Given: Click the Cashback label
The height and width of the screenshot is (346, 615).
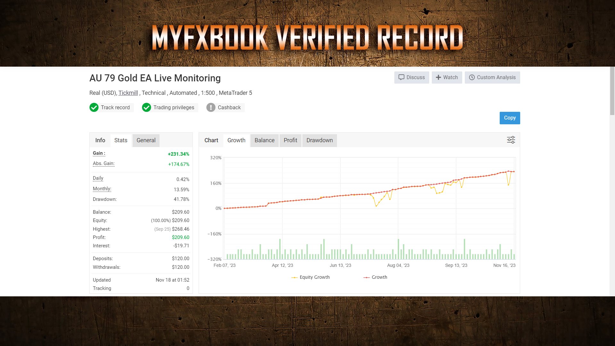Looking at the screenshot, I should click(x=229, y=108).
